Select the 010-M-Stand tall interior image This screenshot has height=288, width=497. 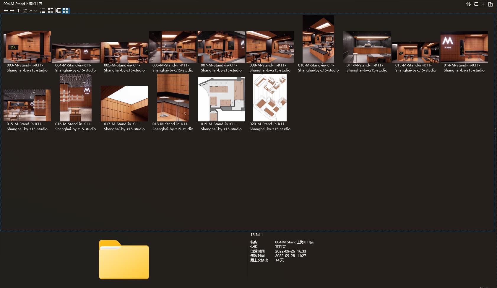[318, 39]
